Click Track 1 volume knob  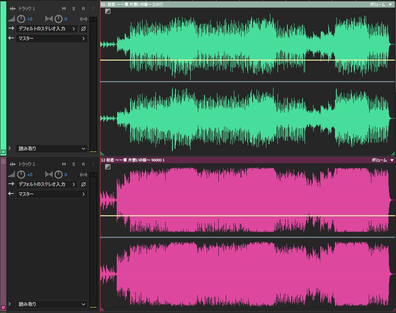pos(21,19)
